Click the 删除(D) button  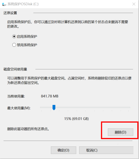click(x=120, y=132)
